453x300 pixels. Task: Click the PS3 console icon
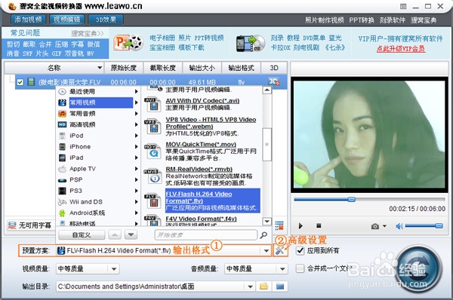62,191
